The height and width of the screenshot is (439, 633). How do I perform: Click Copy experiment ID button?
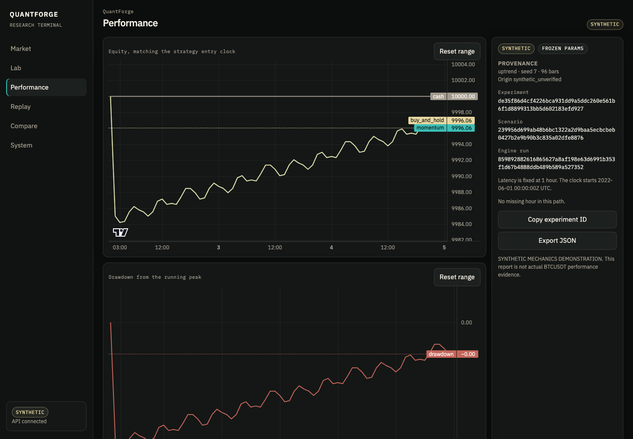(x=557, y=219)
